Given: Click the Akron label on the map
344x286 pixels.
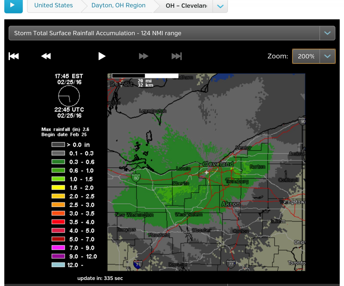Looking at the screenshot, I should point(230,204).
